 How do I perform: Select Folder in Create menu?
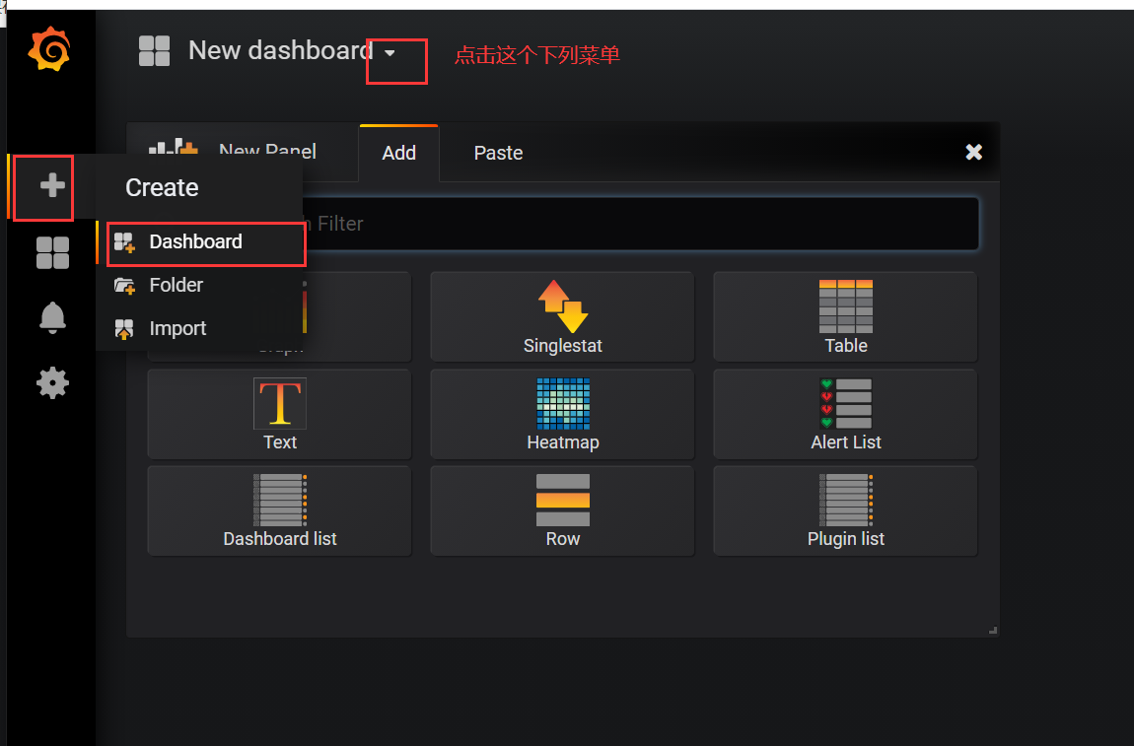200,286
